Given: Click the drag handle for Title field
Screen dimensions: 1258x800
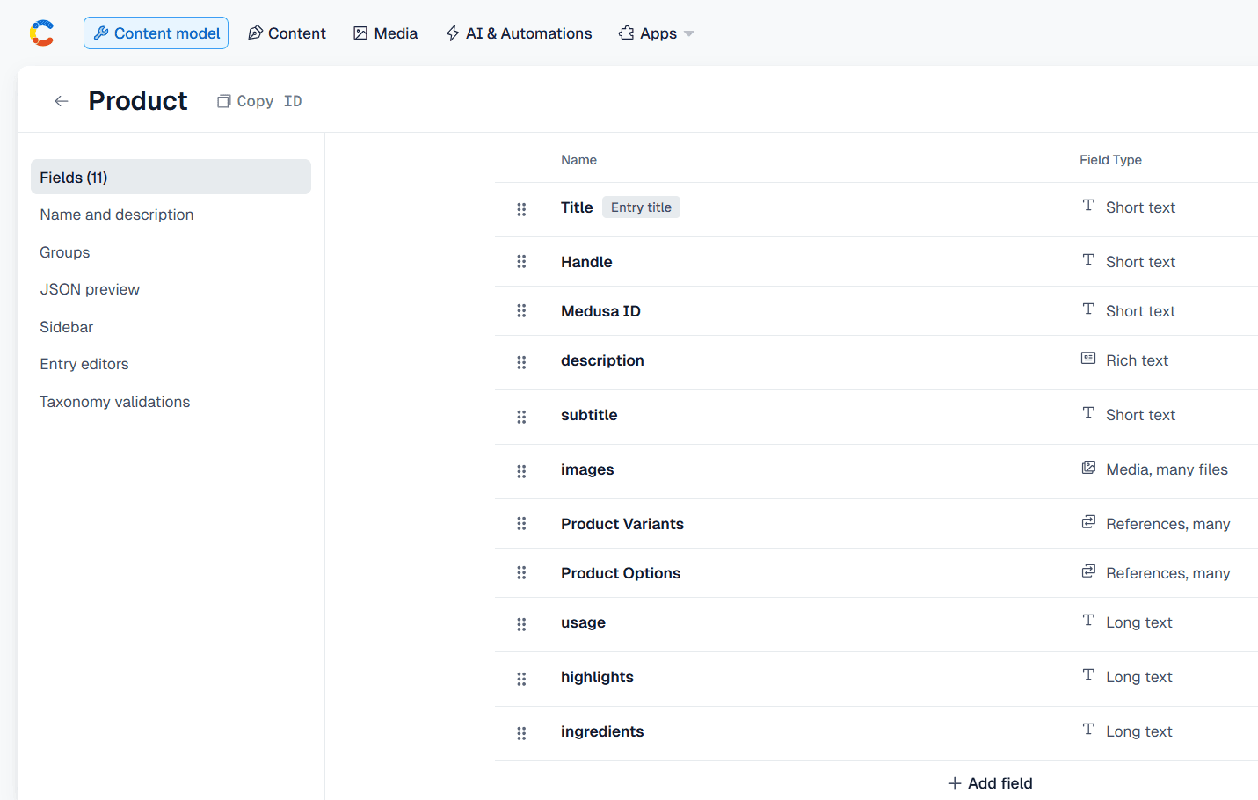Looking at the screenshot, I should coord(521,209).
